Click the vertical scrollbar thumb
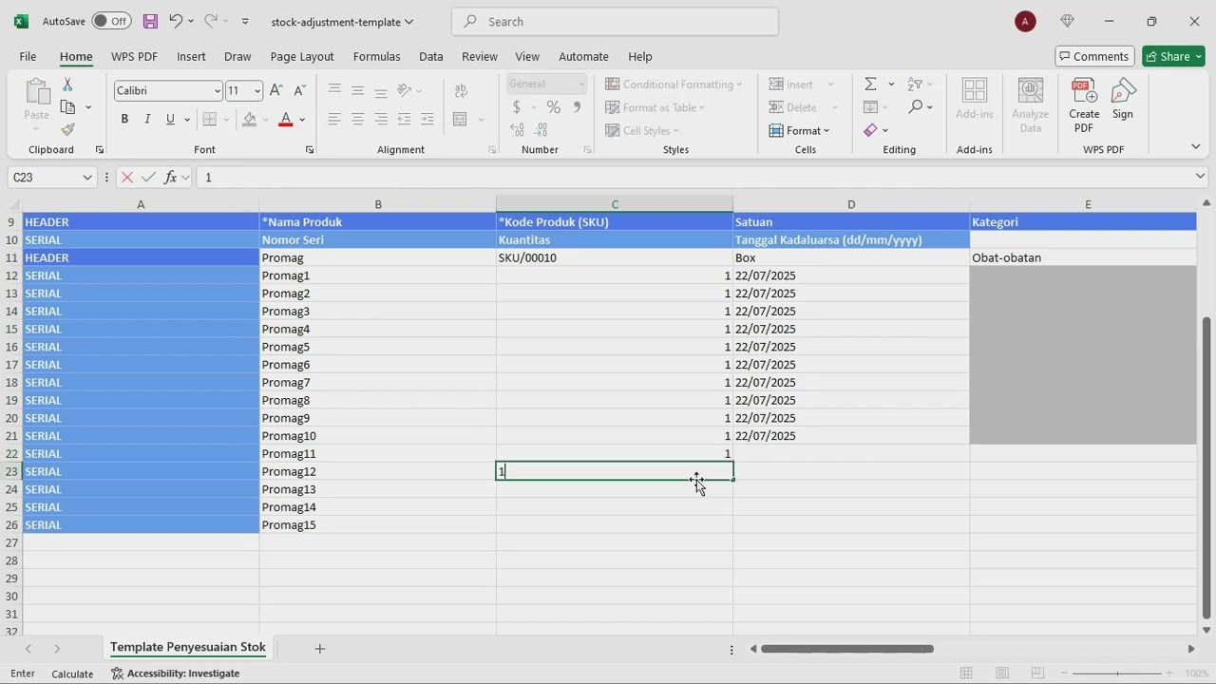 [x=1206, y=466]
